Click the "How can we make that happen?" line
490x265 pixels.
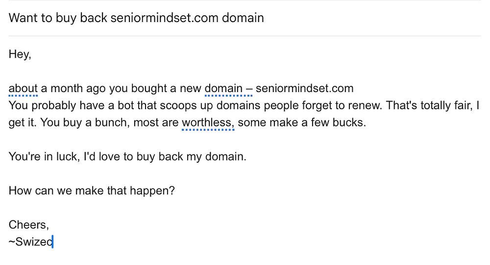click(92, 191)
